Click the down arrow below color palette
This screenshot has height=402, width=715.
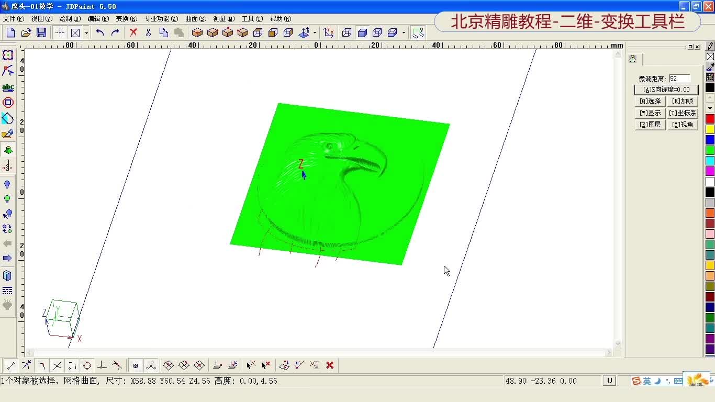pos(710,108)
